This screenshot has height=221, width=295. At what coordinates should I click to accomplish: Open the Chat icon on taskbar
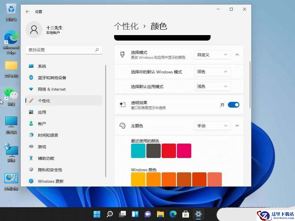point(148,214)
